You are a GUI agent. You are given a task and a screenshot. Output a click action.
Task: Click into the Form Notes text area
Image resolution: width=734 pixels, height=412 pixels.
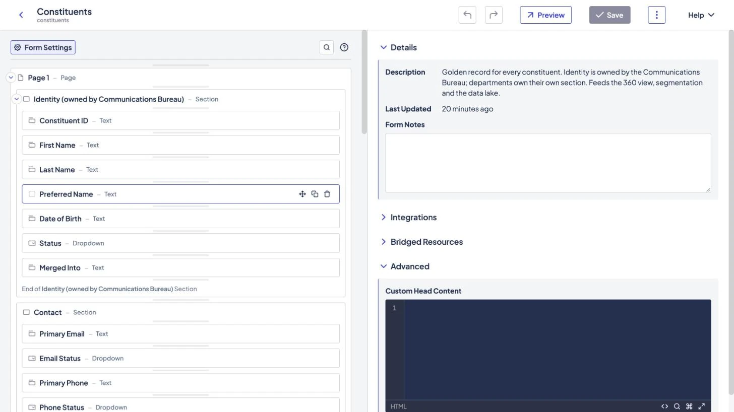tap(548, 163)
